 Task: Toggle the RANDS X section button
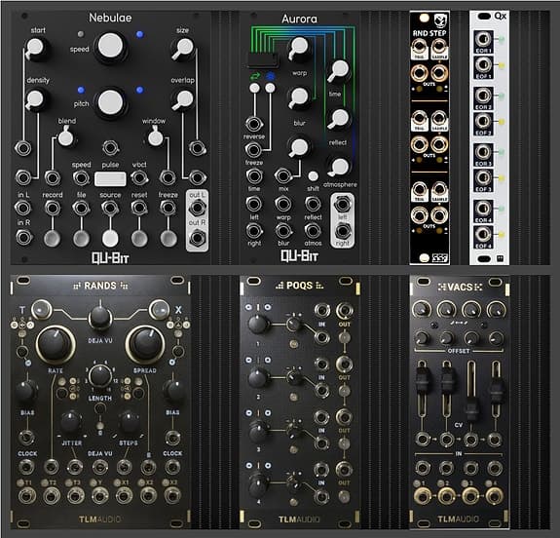pyautogui.click(x=159, y=310)
